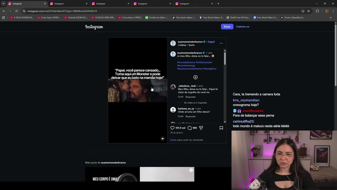The height and width of the screenshot is (190, 337).
Task: Open the barbosa_ea_zy username link
Action: pos(186,108)
